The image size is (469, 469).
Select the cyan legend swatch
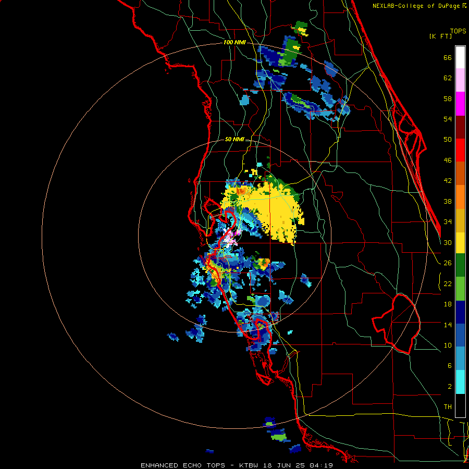tap(460, 382)
